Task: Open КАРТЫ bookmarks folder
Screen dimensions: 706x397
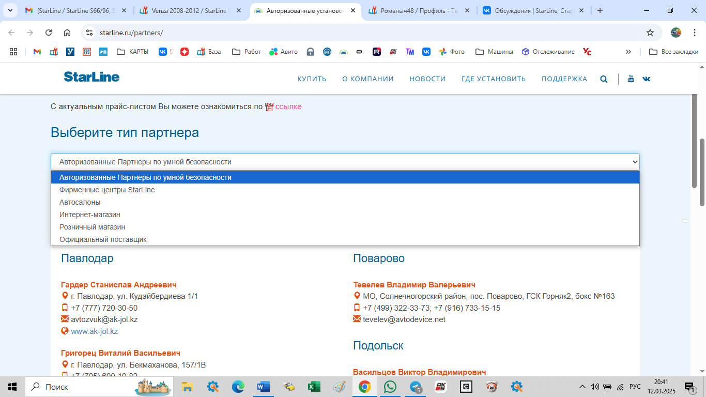Action: click(x=133, y=52)
